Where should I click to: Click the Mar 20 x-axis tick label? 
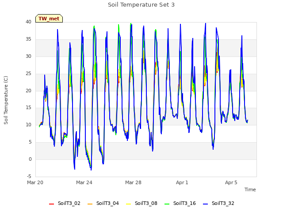point(35,182)
